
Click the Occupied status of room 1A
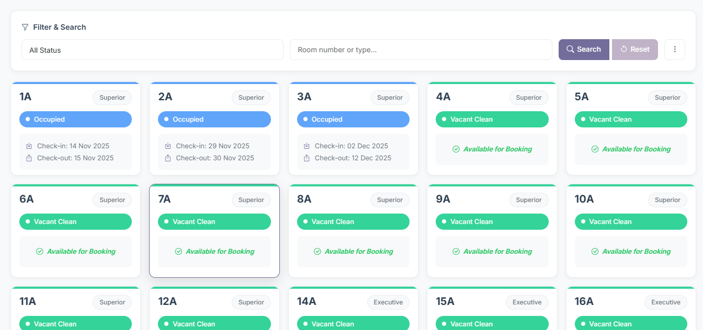(76, 120)
